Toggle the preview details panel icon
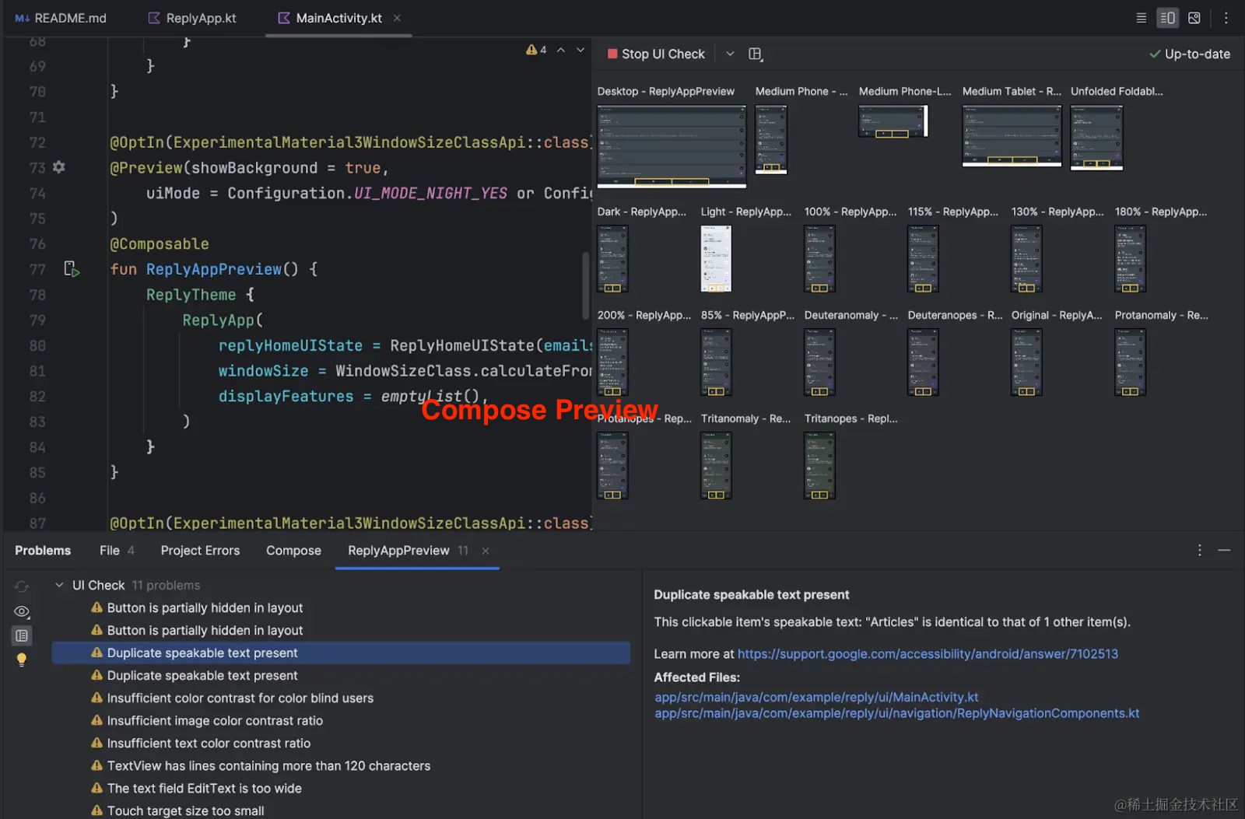 (22, 635)
